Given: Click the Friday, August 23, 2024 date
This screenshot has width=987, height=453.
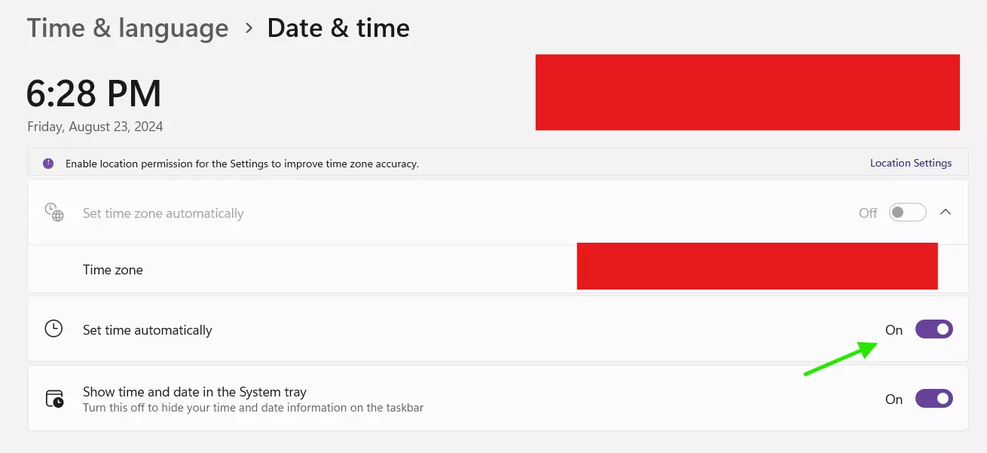Looking at the screenshot, I should [x=95, y=127].
